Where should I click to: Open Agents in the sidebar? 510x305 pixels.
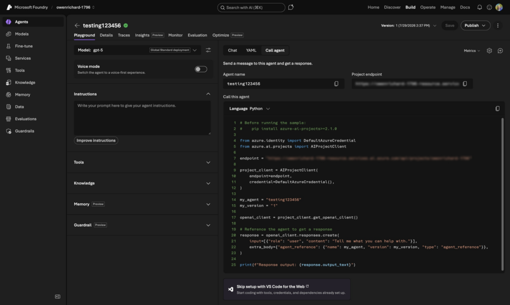tap(32, 22)
